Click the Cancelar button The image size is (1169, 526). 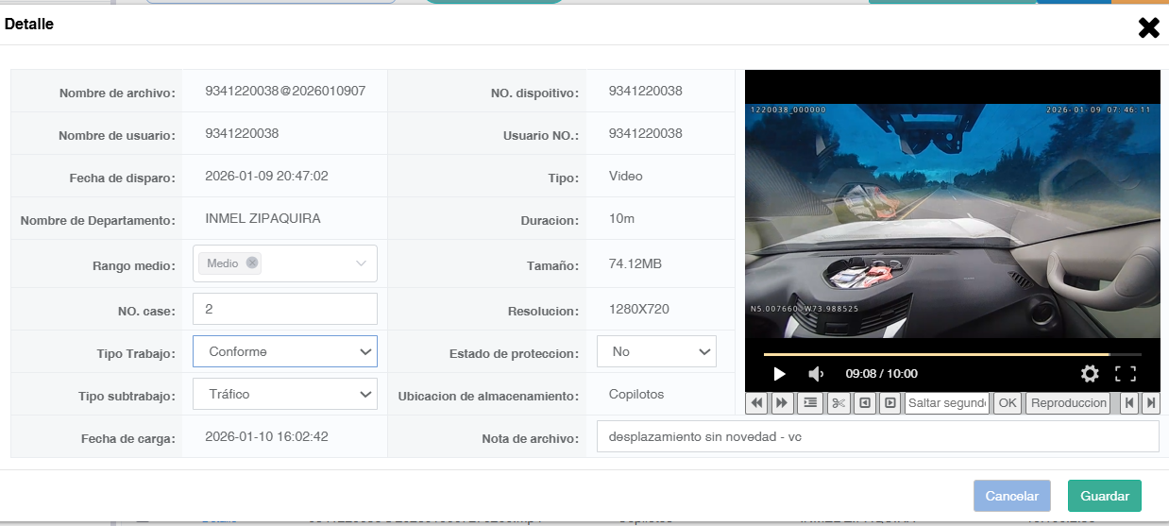(1011, 496)
